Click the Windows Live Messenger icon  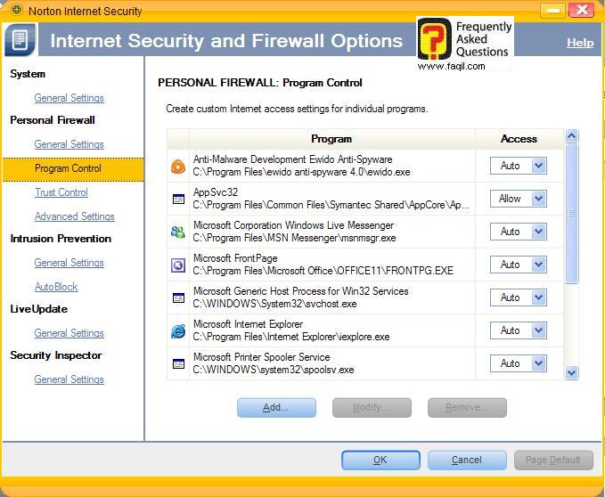pyautogui.click(x=178, y=232)
